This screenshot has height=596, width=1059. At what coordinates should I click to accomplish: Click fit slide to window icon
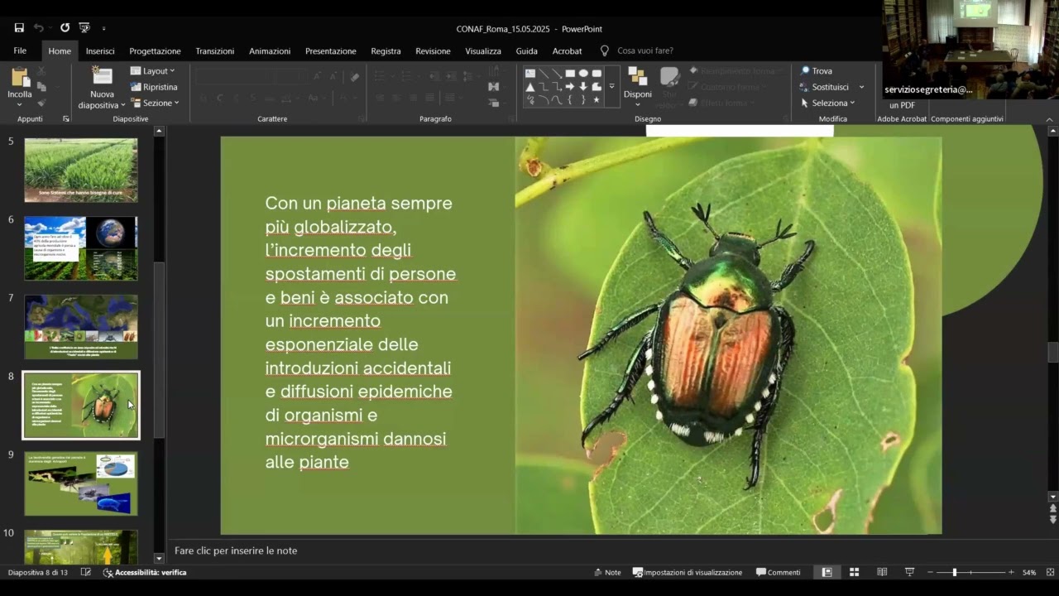pos(1051,572)
